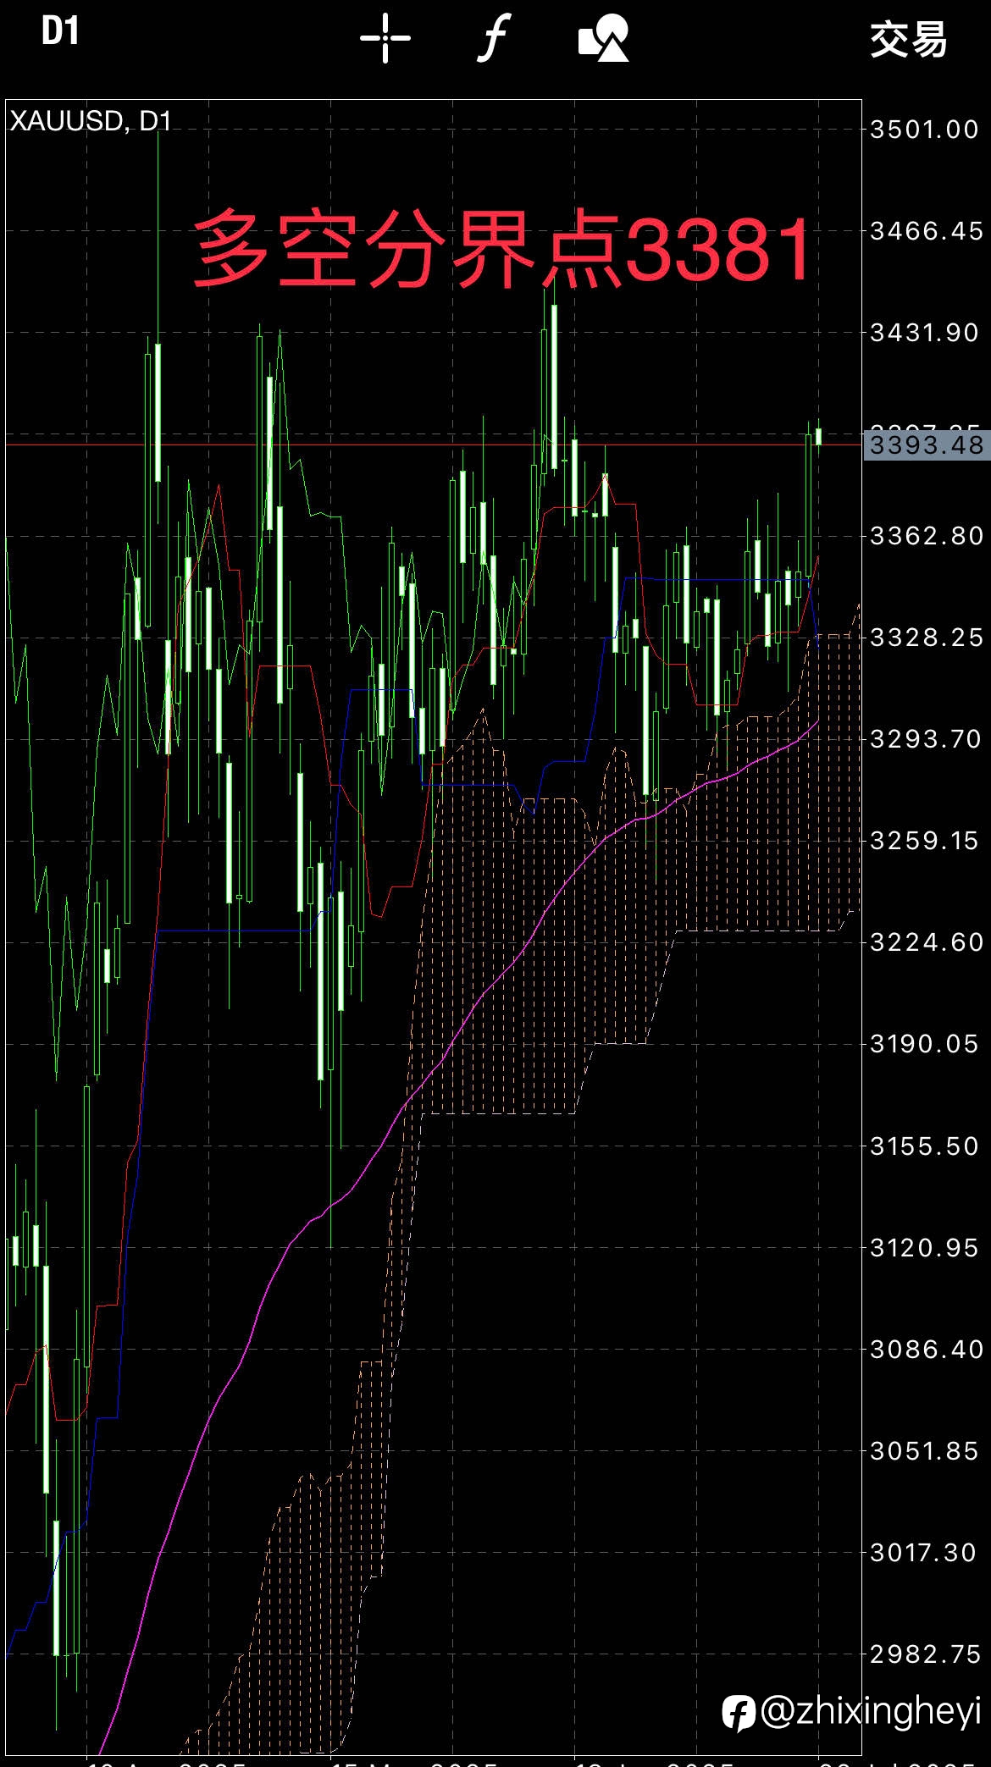This screenshot has width=991, height=1767.
Task: Open the indicators (f) menu
Action: click(494, 38)
